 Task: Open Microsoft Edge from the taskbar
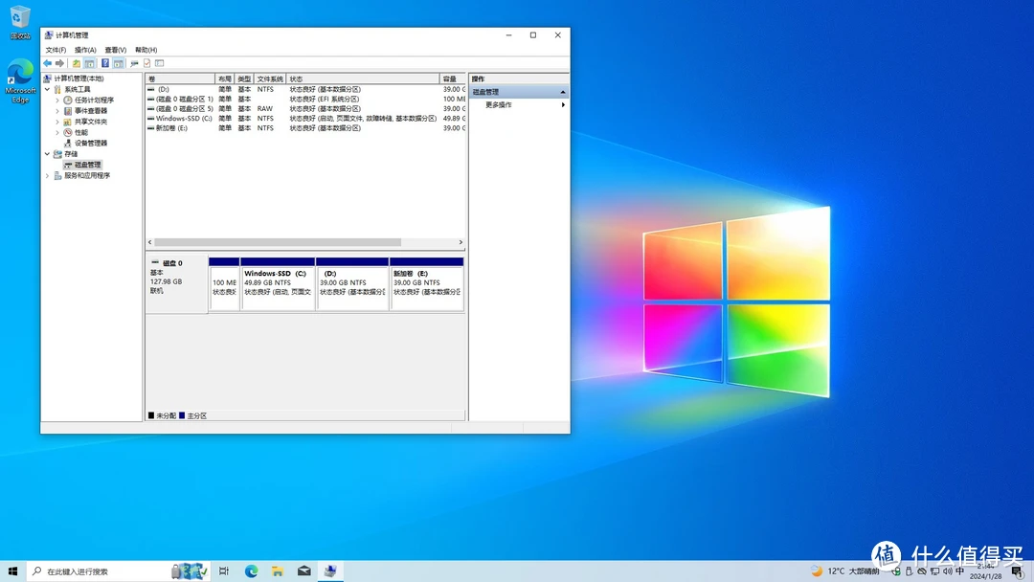click(x=251, y=571)
